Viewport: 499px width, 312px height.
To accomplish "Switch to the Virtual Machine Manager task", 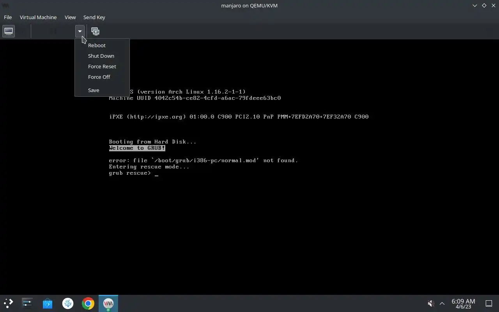I will [x=108, y=303].
